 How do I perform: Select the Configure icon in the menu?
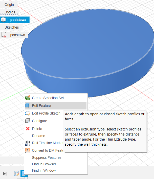[28, 121]
